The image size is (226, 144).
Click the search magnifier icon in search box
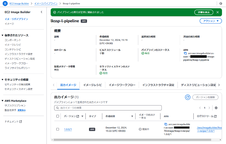coord(57,108)
